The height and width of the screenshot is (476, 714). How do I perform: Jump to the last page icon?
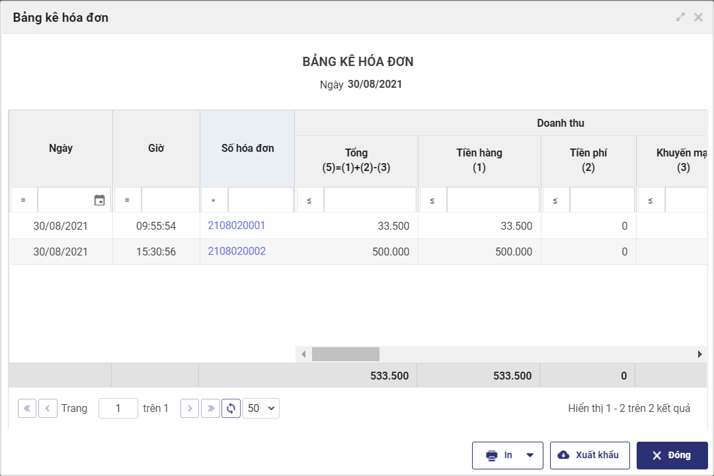coord(210,409)
